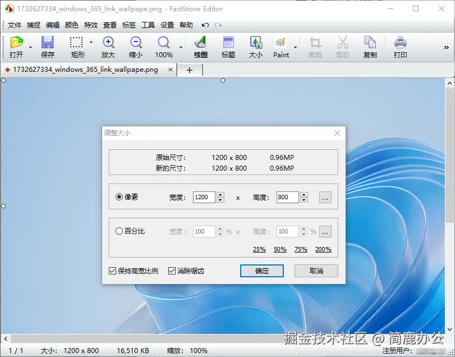Toggle the 保持高宽比例 checkbox

click(x=112, y=271)
